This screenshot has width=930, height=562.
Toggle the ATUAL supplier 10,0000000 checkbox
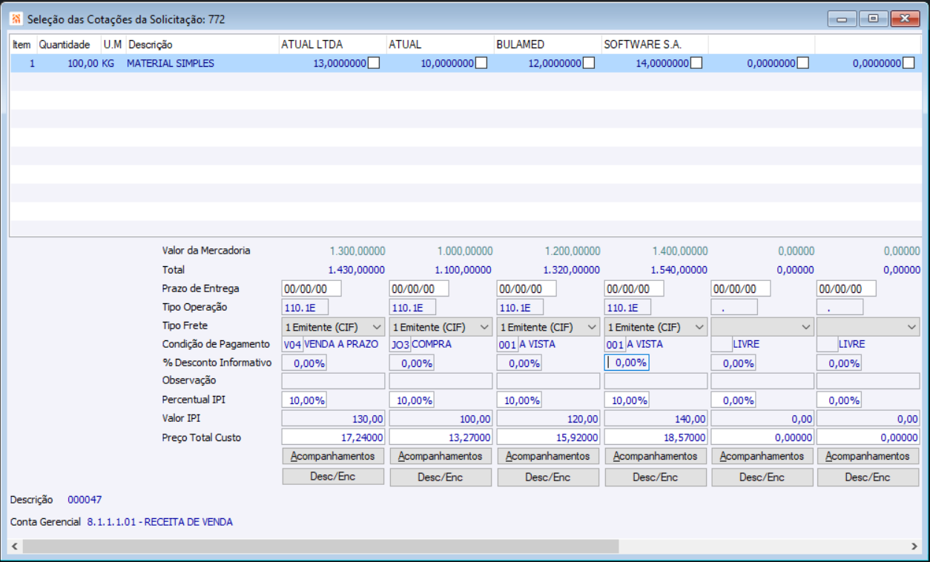pyautogui.click(x=481, y=63)
